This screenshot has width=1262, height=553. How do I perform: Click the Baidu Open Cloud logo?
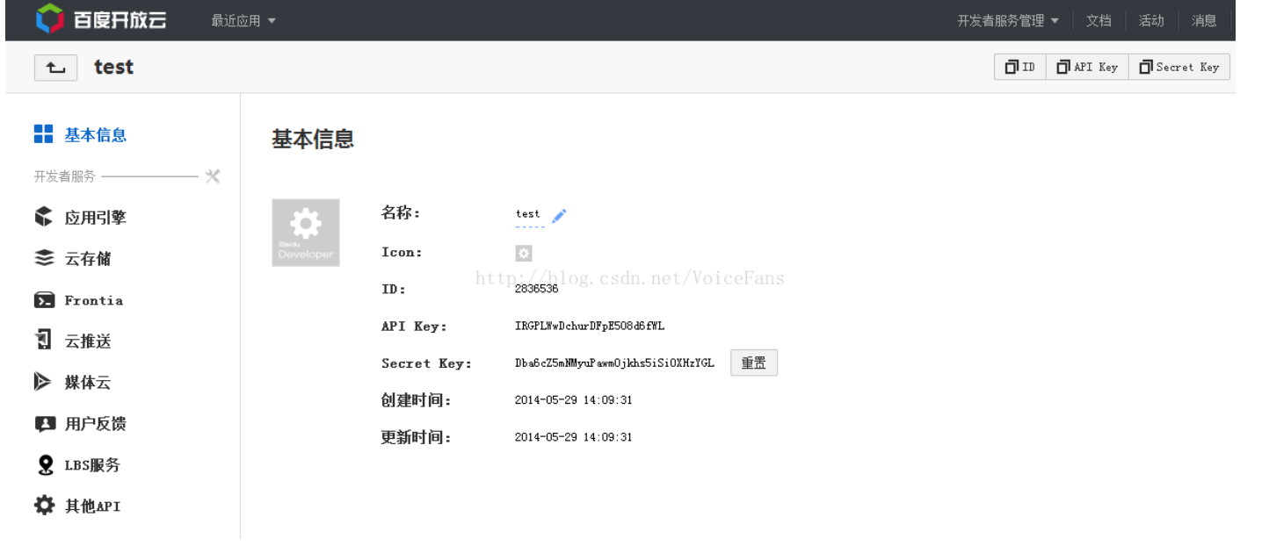click(100, 19)
